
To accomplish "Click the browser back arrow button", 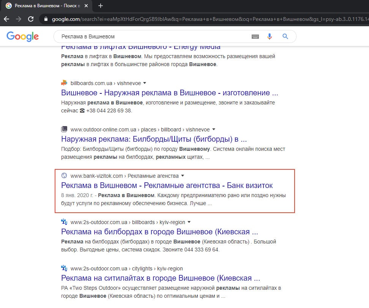I will pyautogui.click(x=6, y=19).
